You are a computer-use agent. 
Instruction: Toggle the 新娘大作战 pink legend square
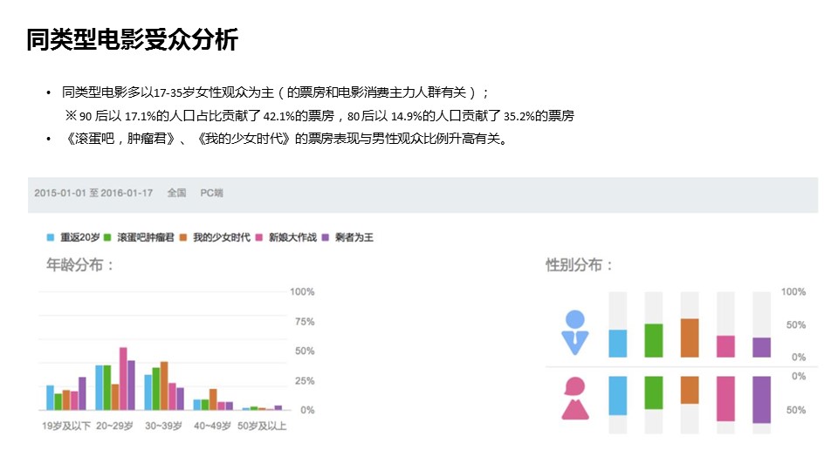coord(259,237)
